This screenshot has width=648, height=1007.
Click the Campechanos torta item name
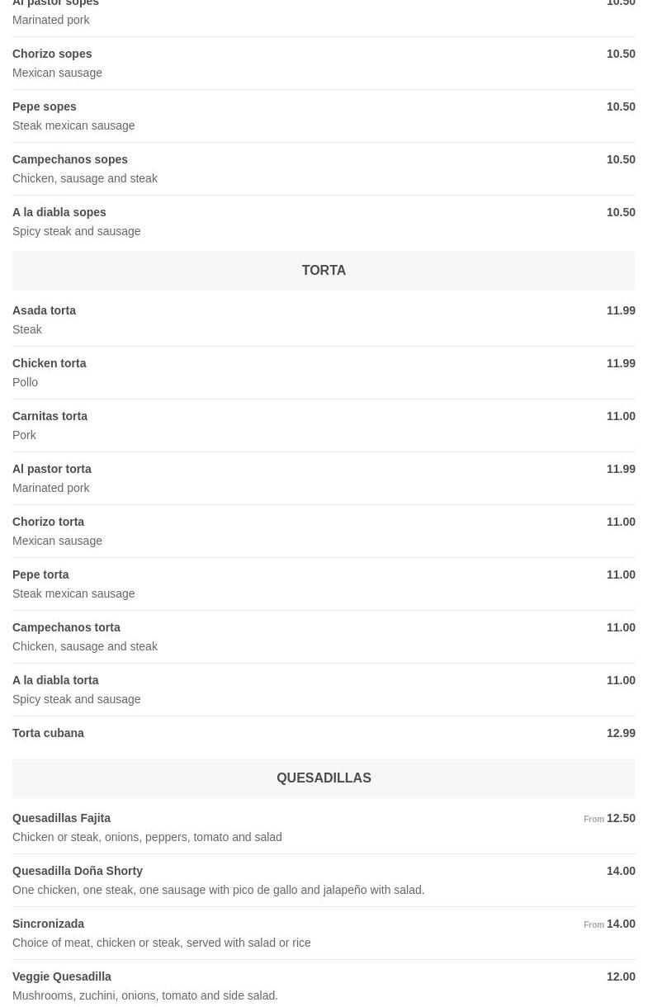[x=67, y=628]
